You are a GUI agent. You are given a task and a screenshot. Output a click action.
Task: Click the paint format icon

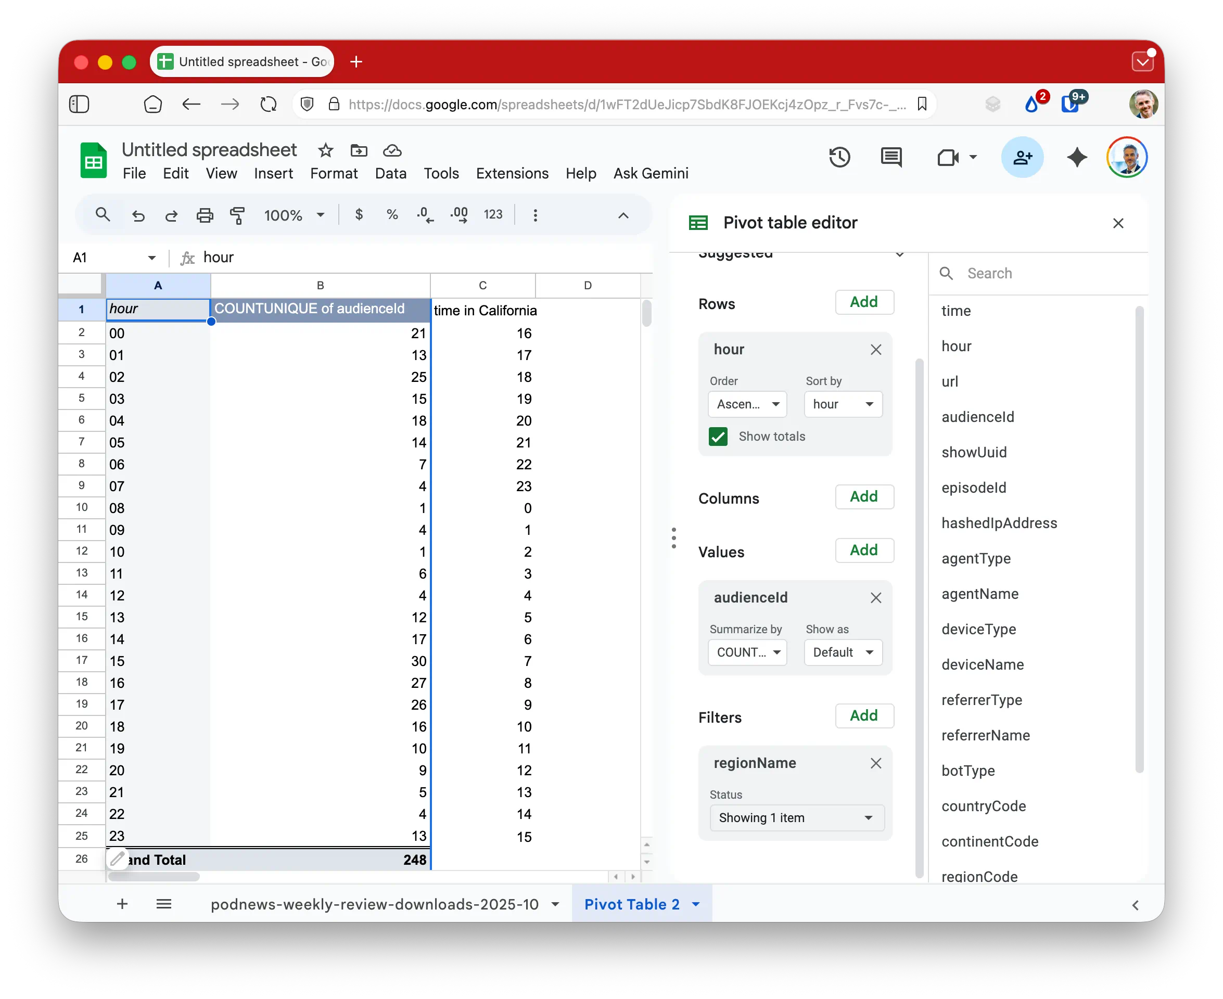point(237,215)
